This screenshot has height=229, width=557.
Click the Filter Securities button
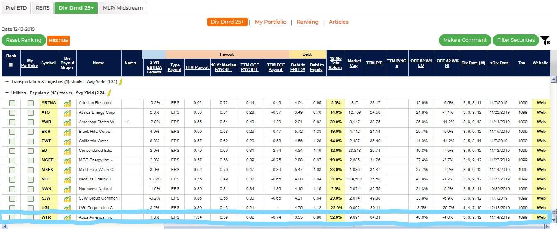pyautogui.click(x=516, y=40)
